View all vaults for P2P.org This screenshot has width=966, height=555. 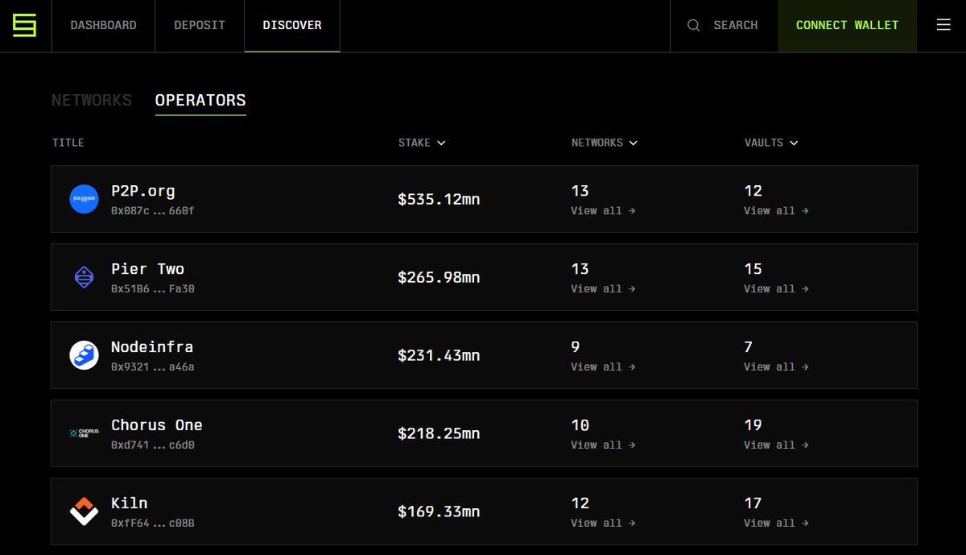point(776,211)
